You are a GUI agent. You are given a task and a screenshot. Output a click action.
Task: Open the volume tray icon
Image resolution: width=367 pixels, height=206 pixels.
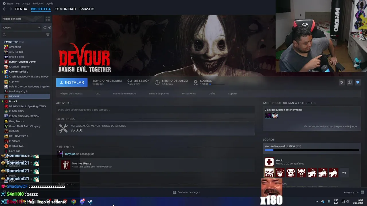coord(348,201)
